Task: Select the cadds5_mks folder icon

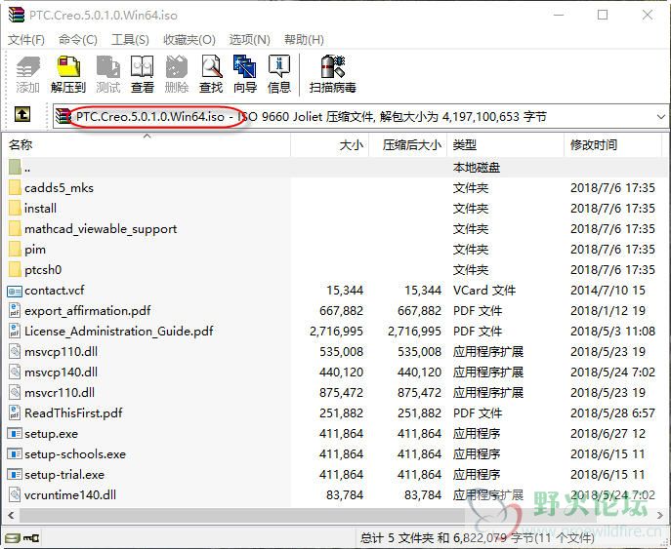Action: (x=15, y=188)
